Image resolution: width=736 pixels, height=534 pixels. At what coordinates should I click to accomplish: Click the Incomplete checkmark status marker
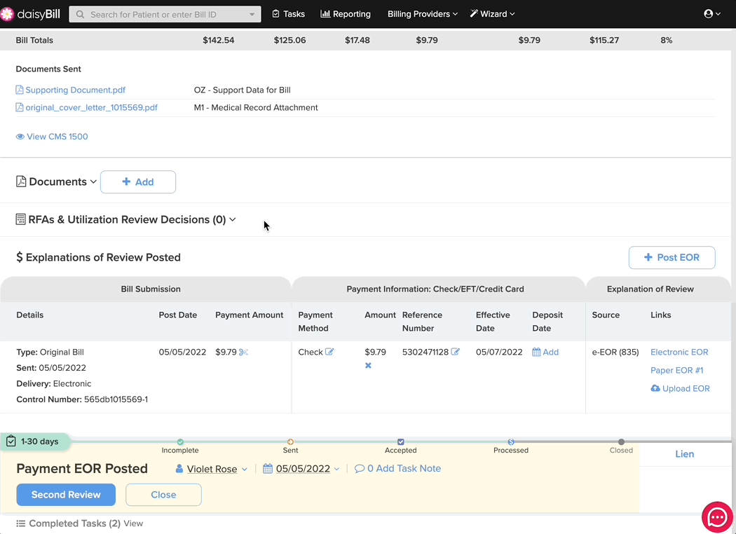point(180,441)
